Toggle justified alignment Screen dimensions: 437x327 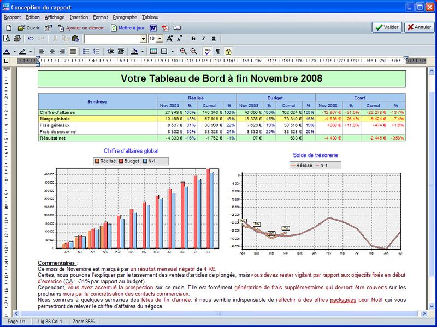tap(73, 51)
